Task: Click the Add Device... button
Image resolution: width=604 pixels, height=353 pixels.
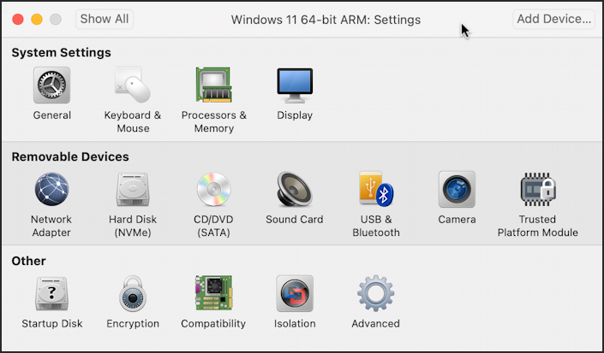Action: point(553,19)
